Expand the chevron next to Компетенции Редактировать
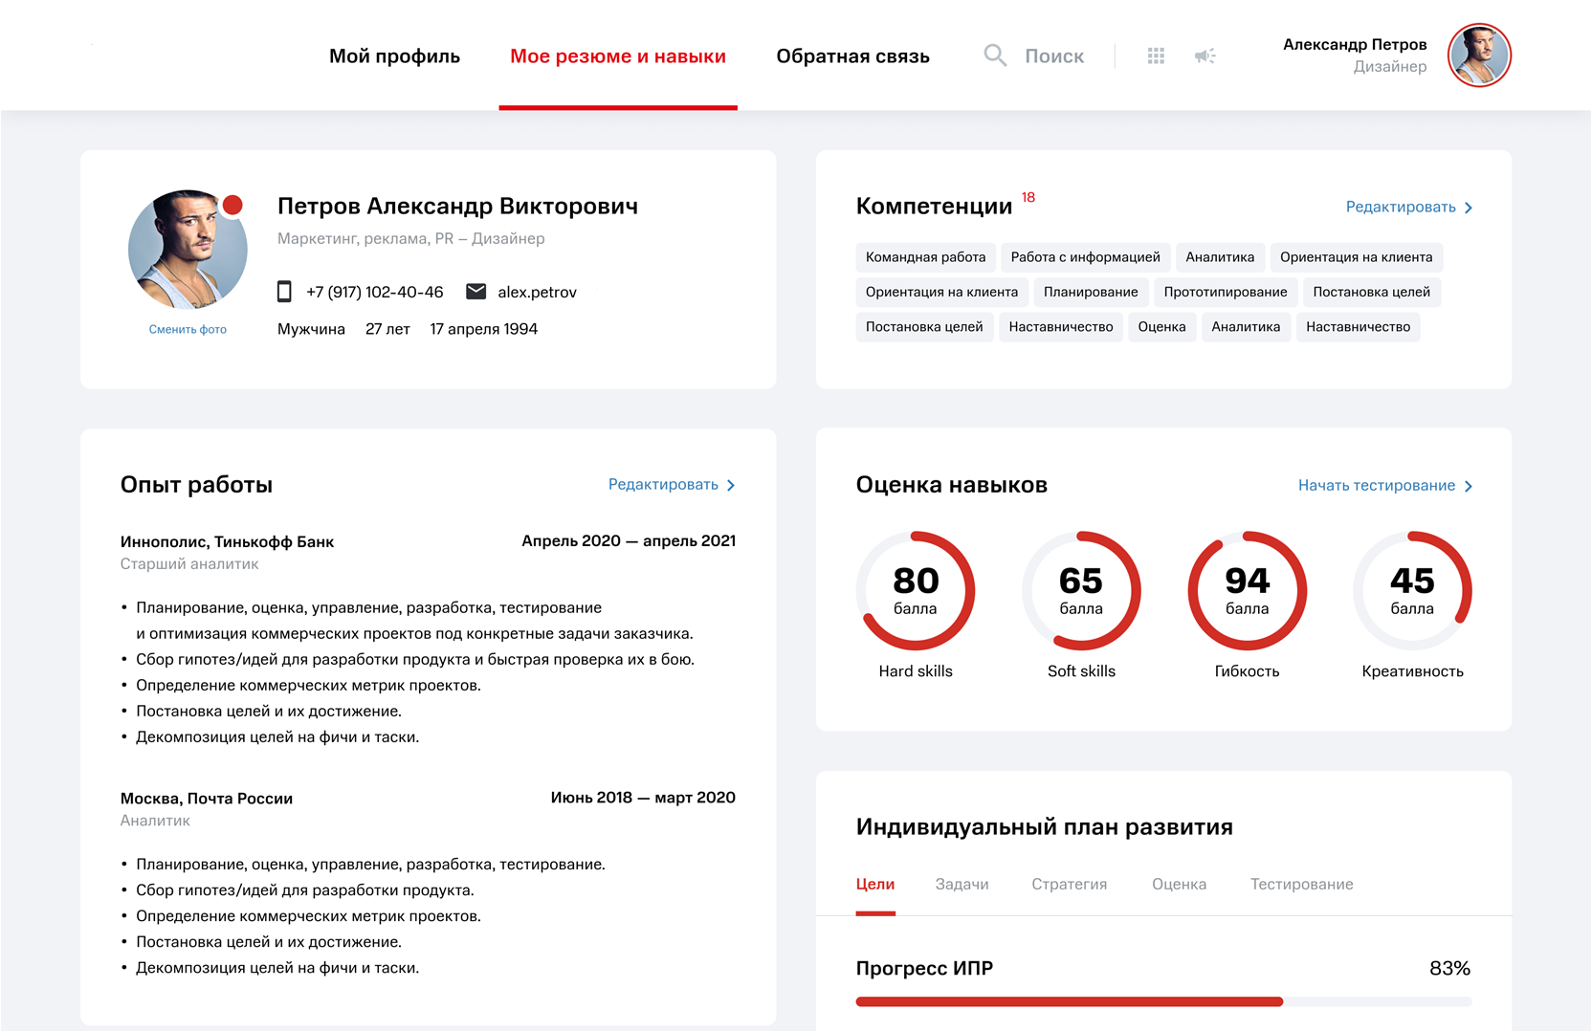This screenshot has width=1592, height=1032. coord(1469,208)
